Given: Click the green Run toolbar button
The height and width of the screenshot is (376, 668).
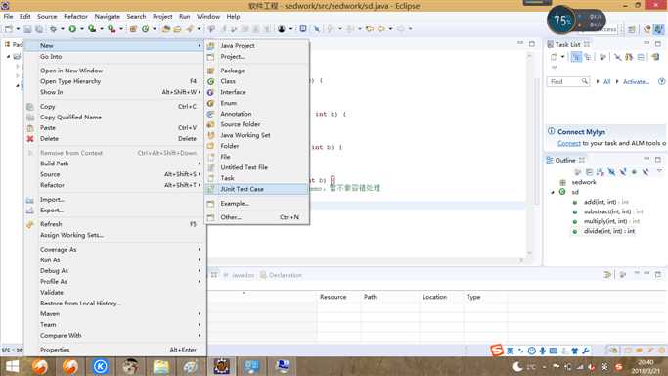Looking at the screenshot, I should (72, 29).
